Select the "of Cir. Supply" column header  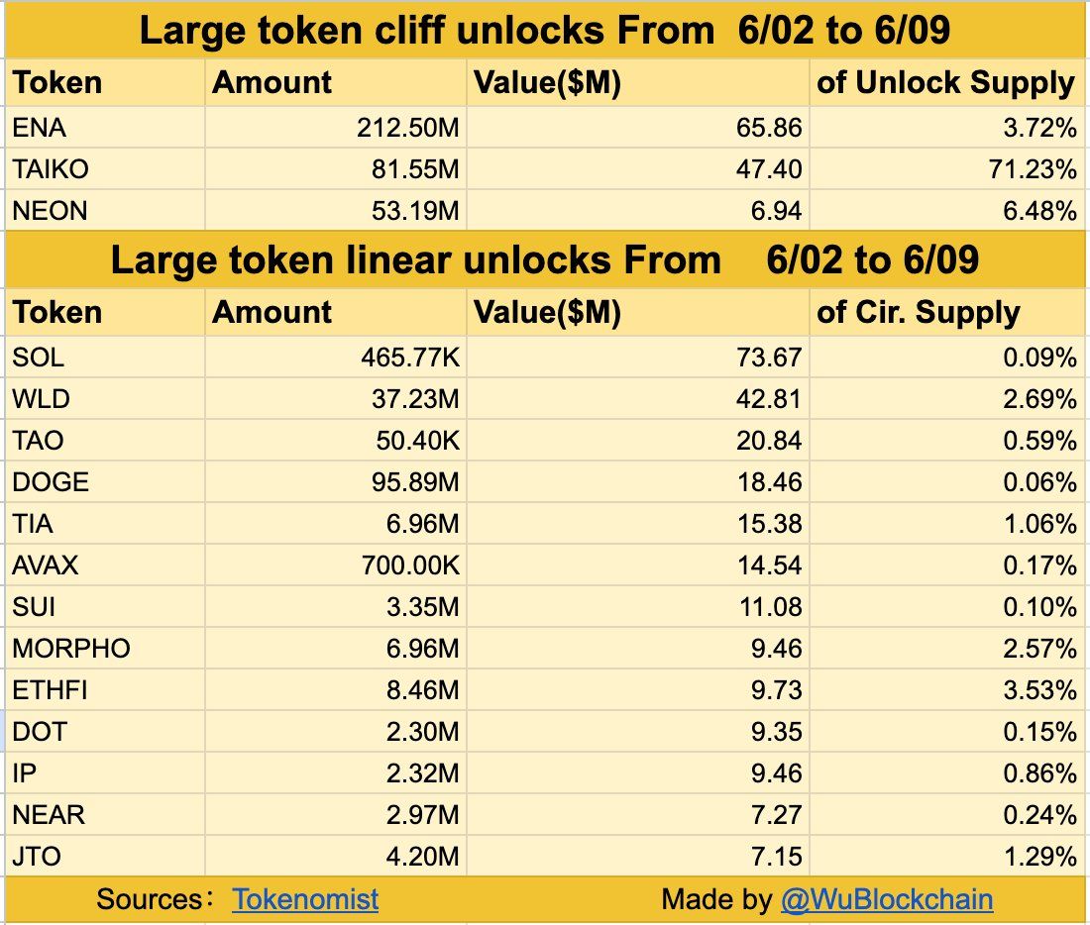pyautogui.click(x=945, y=313)
